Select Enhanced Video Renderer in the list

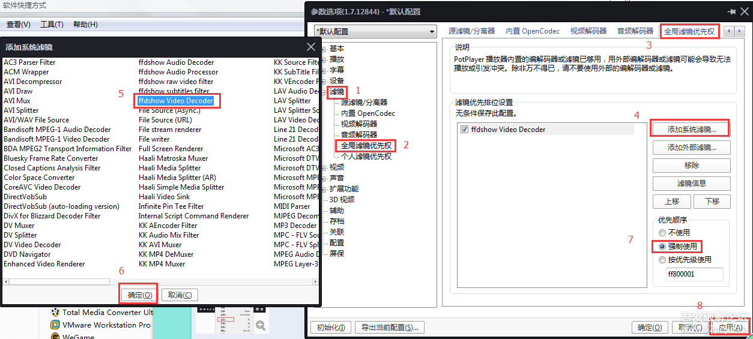(x=44, y=264)
